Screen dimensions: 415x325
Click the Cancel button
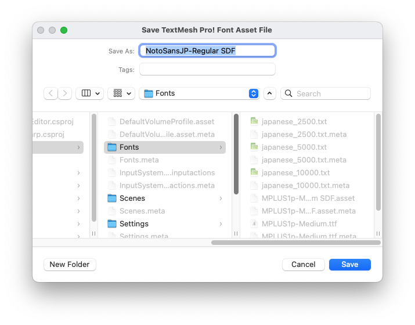click(x=303, y=265)
